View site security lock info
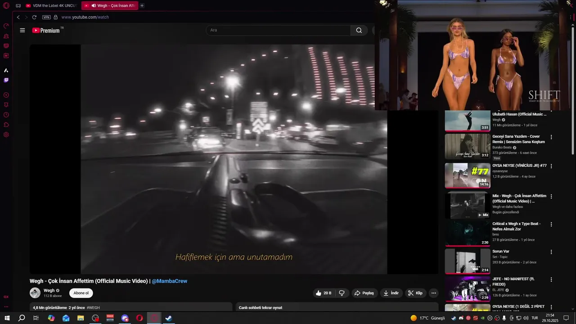Screen dimensions: 576x324 click(56, 17)
